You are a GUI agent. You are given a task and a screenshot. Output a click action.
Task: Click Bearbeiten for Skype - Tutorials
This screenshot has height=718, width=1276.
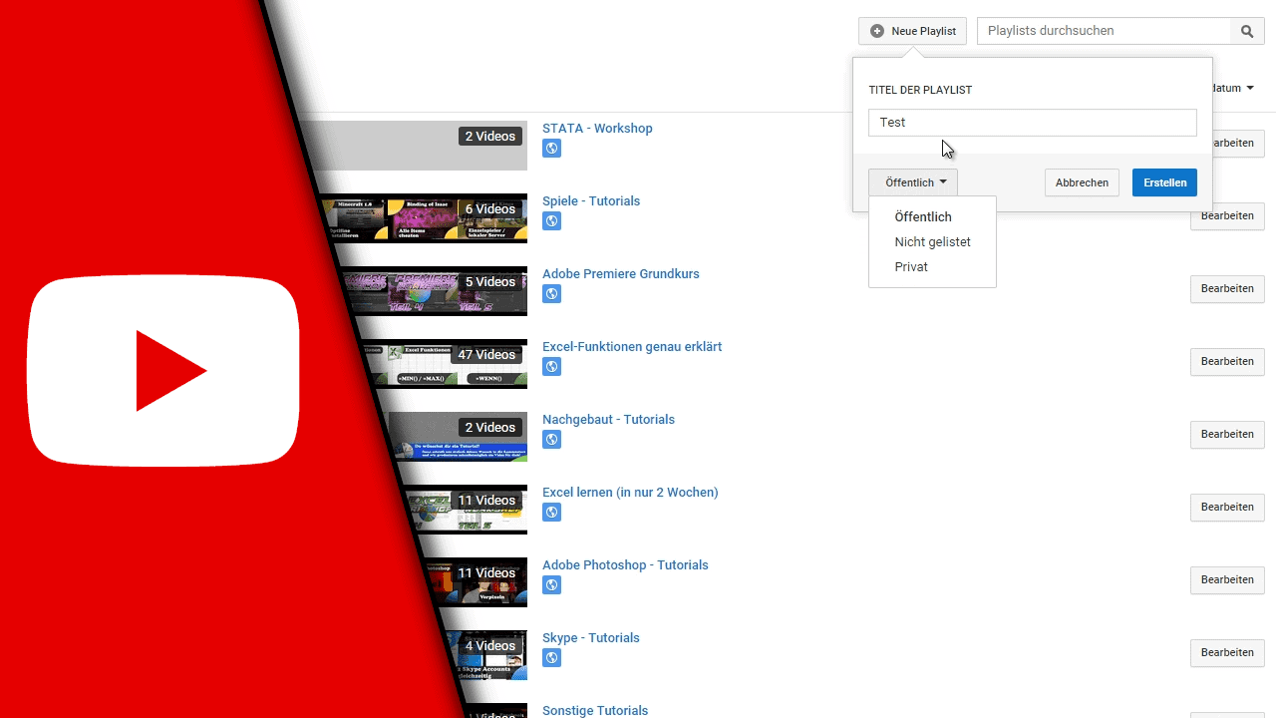point(1227,652)
